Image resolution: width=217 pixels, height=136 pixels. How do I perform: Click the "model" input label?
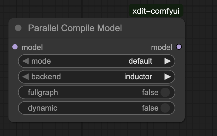pyautogui.click(x=32, y=47)
